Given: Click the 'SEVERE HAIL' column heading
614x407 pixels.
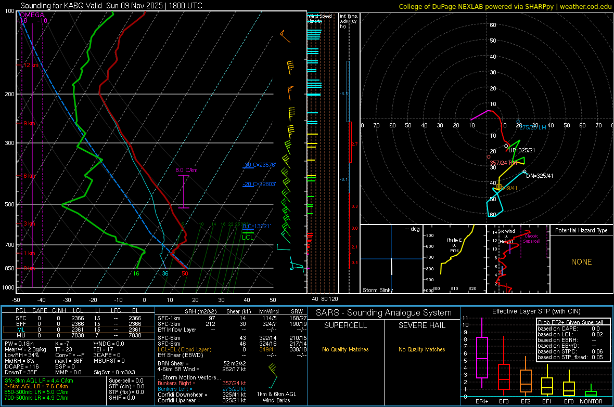Looking at the screenshot, I should click(421, 325).
